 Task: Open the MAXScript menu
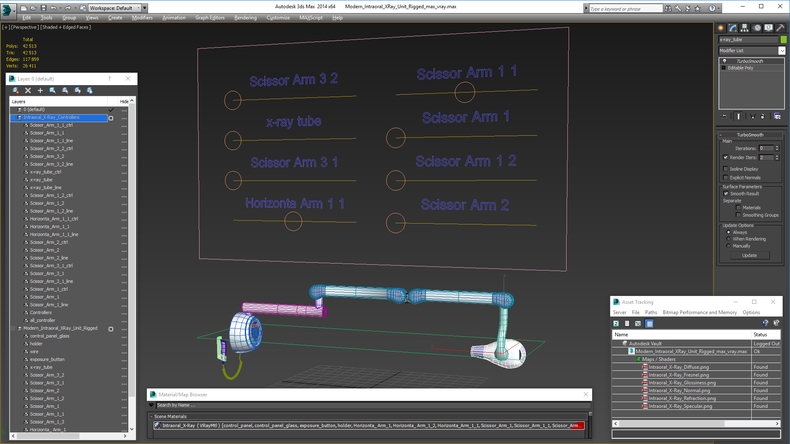pyautogui.click(x=311, y=18)
